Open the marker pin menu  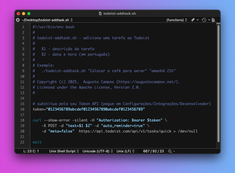(193, 20)
